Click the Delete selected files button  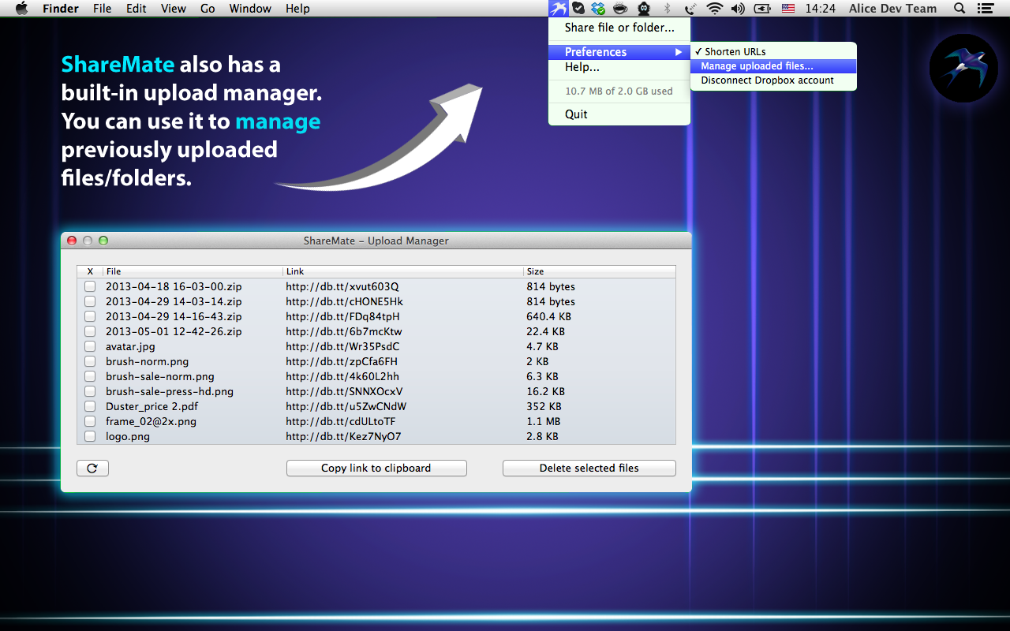589,469
